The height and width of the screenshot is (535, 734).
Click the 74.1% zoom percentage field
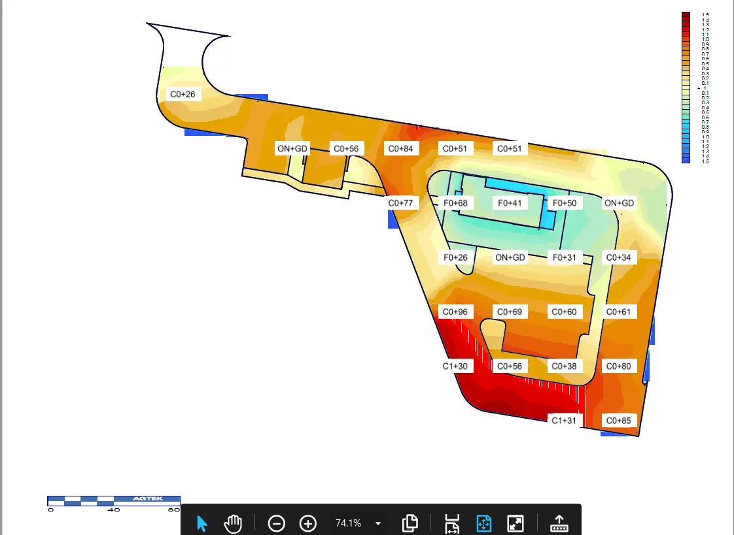coord(348,523)
